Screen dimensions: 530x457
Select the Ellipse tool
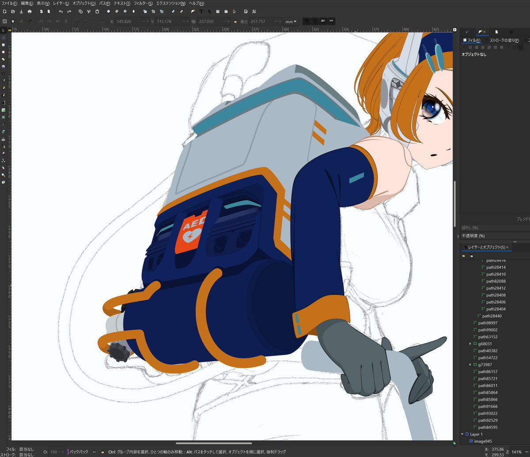coord(3,52)
